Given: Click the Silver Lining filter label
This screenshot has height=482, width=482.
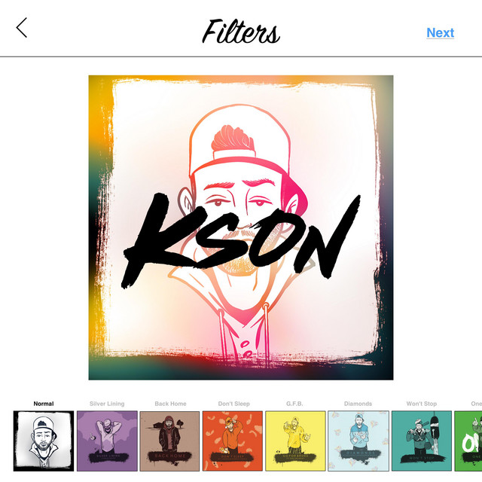Looking at the screenshot, I should click(107, 404).
